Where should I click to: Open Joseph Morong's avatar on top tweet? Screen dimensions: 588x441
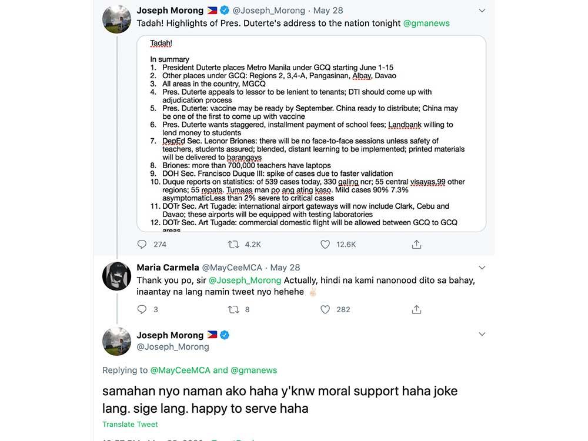click(116, 19)
